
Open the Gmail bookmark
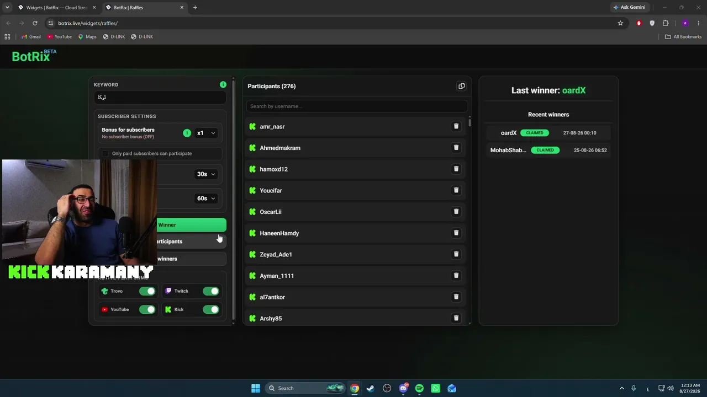pyautogui.click(x=31, y=37)
